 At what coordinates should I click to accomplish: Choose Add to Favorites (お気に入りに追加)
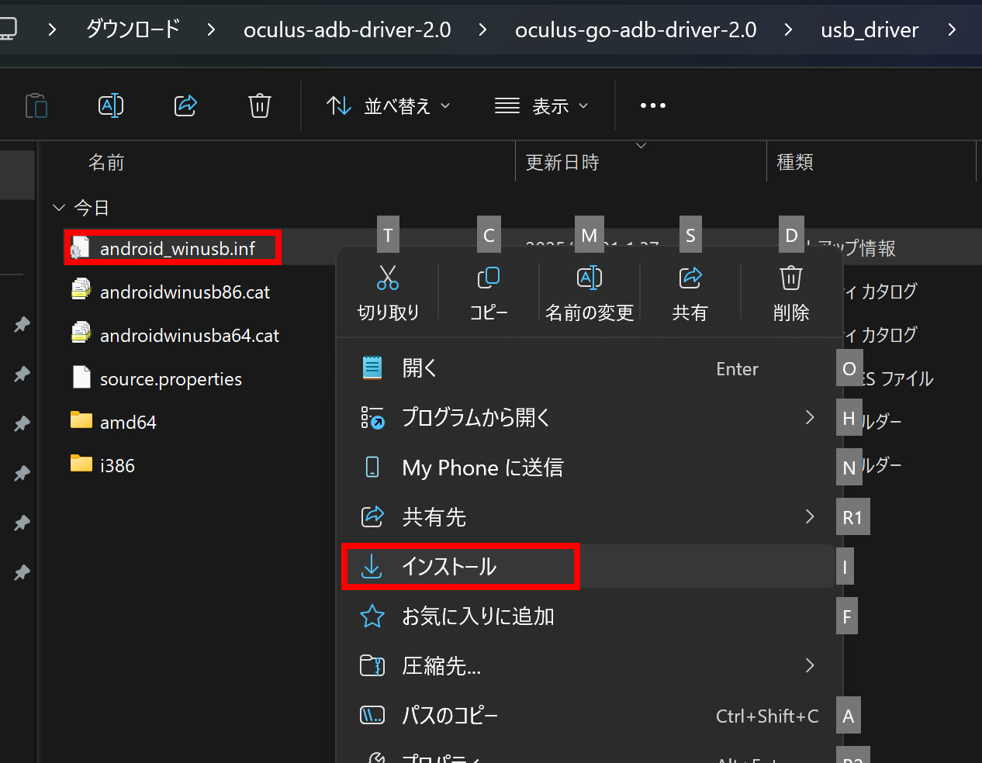[x=477, y=616]
